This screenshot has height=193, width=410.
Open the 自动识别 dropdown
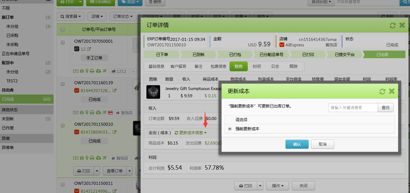point(321,2)
